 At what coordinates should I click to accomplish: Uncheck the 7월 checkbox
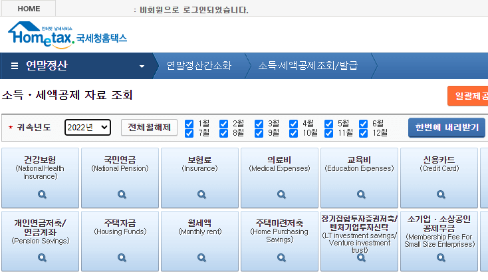tap(189, 133)
